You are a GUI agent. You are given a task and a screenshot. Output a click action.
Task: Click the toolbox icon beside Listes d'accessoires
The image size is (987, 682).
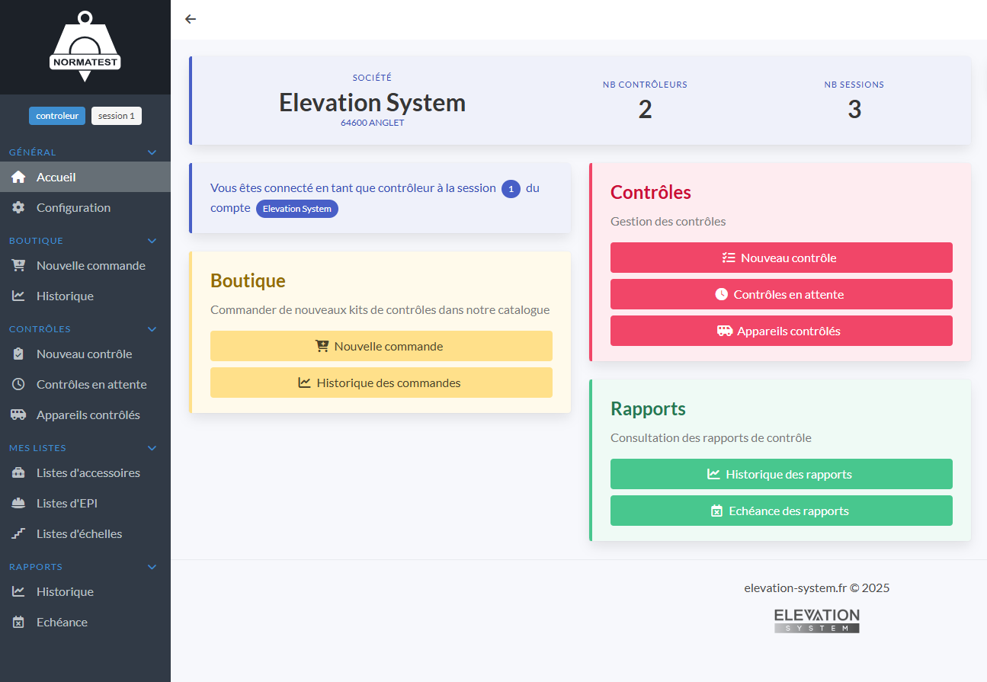[18, 472]
